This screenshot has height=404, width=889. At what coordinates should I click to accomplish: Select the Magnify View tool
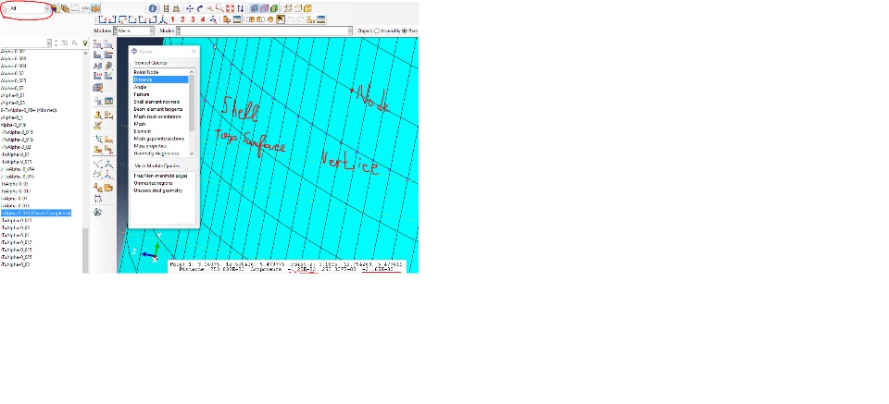[x=209, y=8]
